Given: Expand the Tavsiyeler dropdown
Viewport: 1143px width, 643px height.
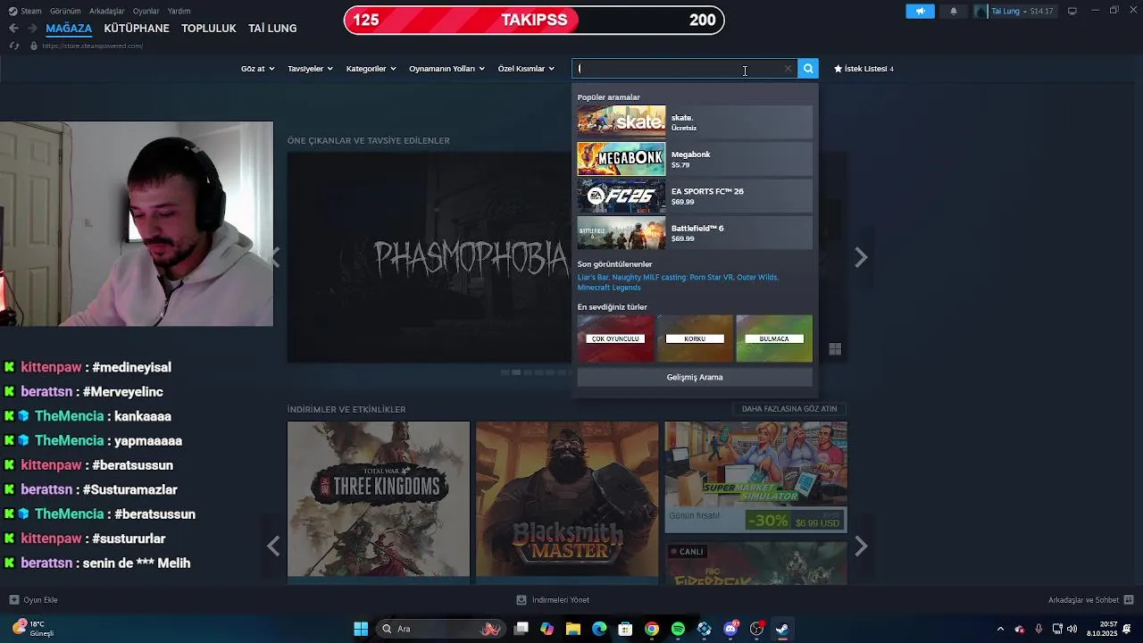Looking at the screenshot, I should 310,69.
